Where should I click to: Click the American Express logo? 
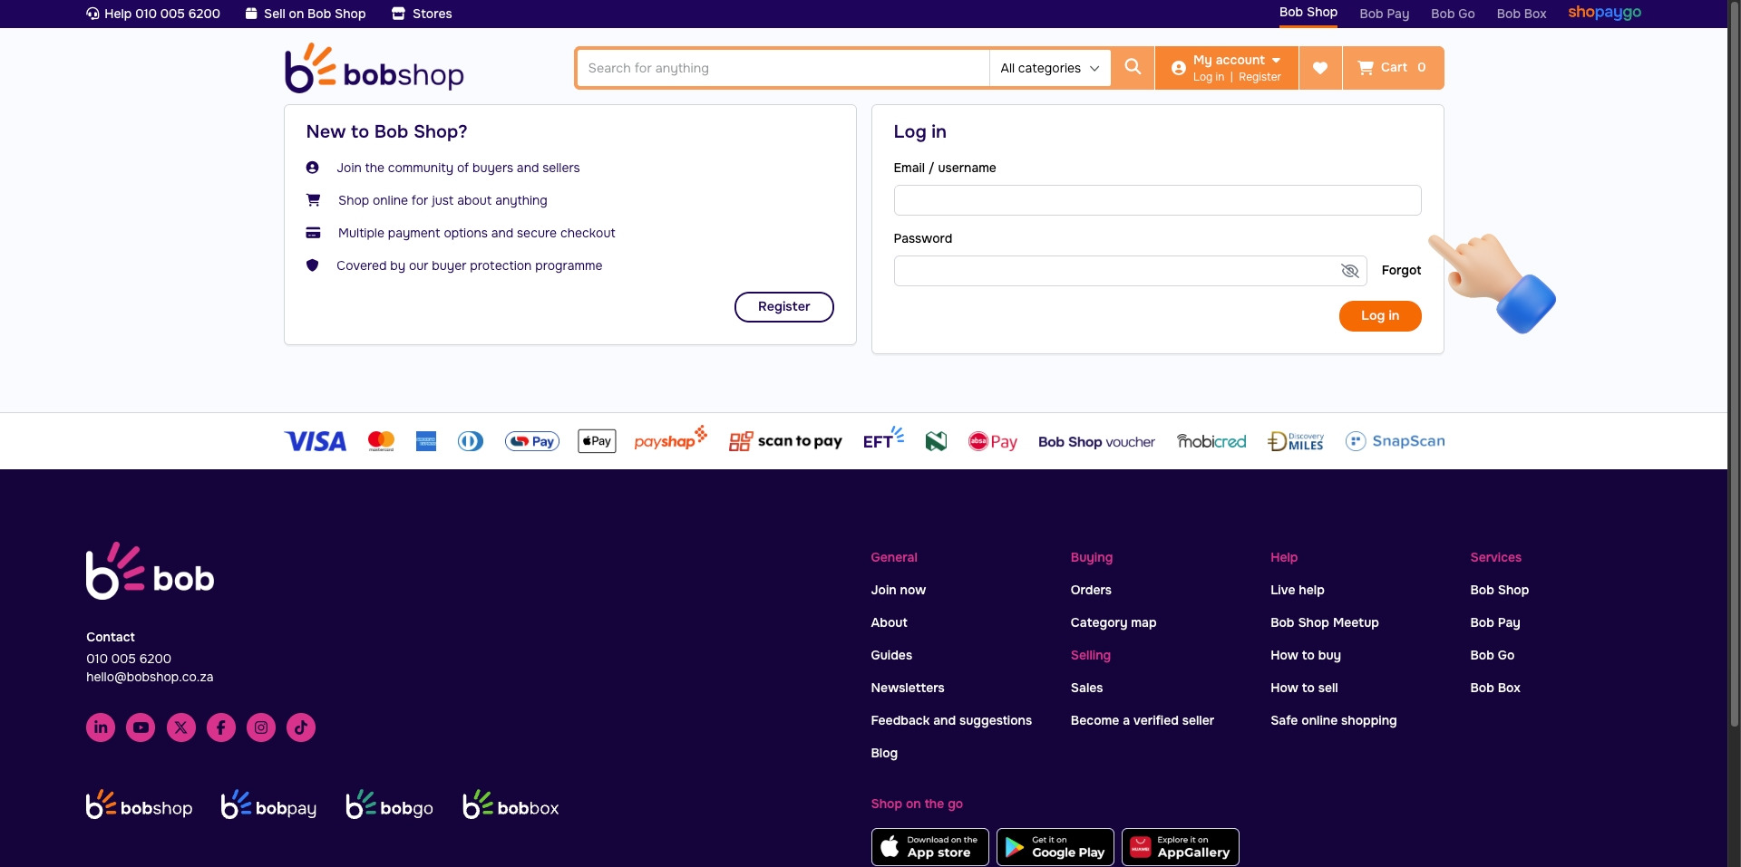426,441
